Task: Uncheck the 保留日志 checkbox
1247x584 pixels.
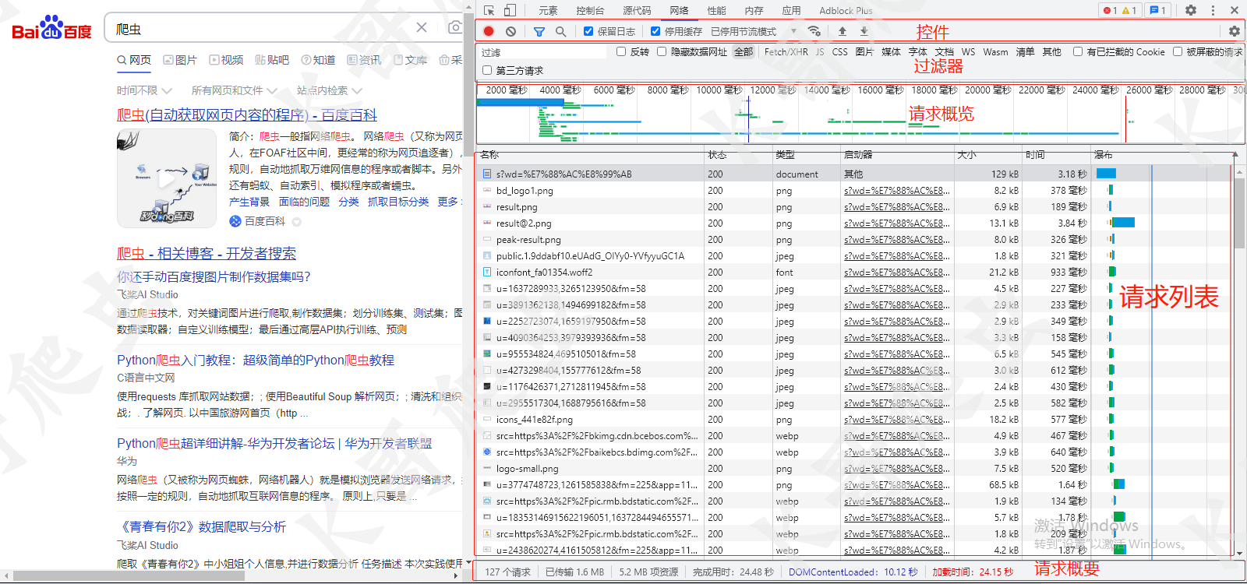Action: pos(588,31)
